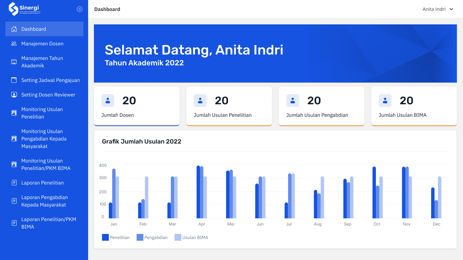Screen dimensions: 463x260
Task: Click the user icon on Jumlah Usulan Penelitian card
Action: pos(200,101)
